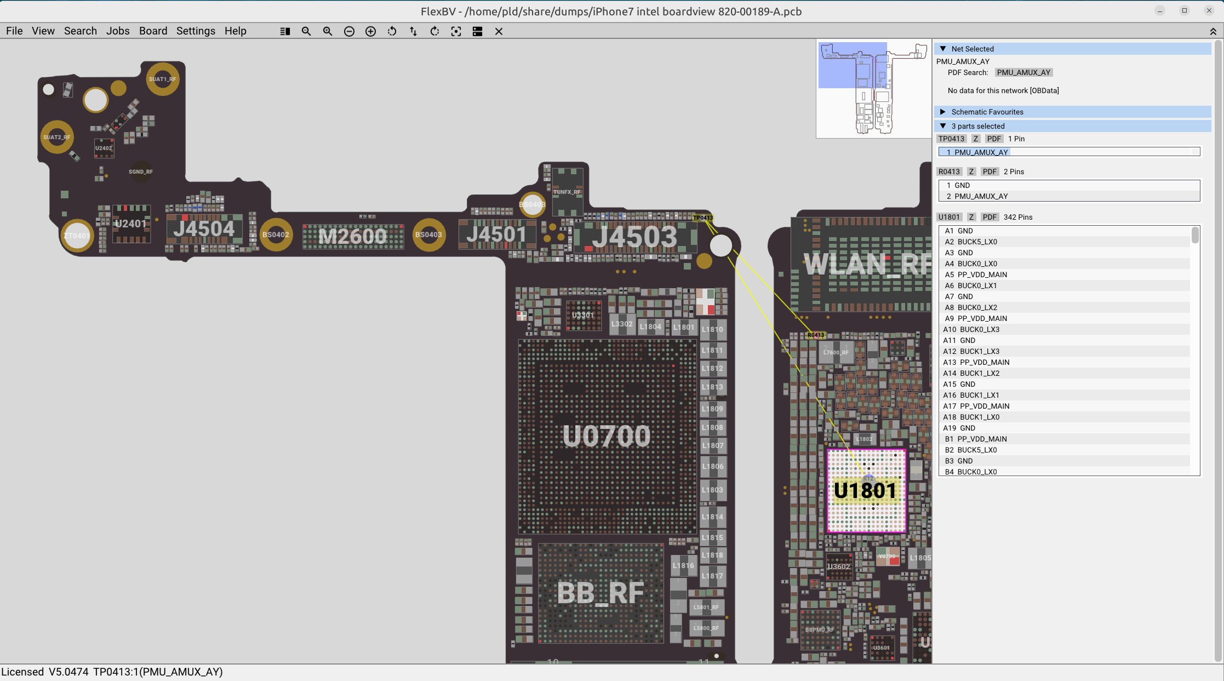Click the Z button next to U1801

pos(971,217)
